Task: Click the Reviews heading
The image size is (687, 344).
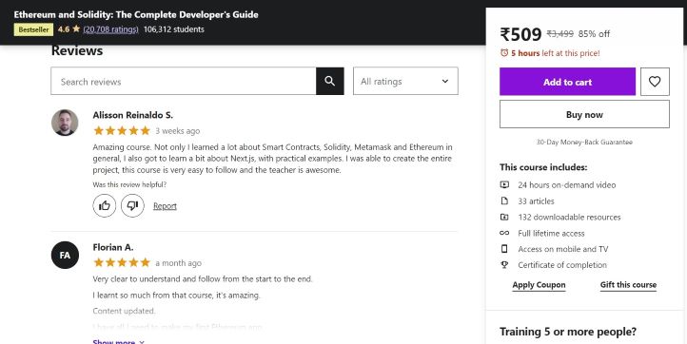Action: point(77,50)
